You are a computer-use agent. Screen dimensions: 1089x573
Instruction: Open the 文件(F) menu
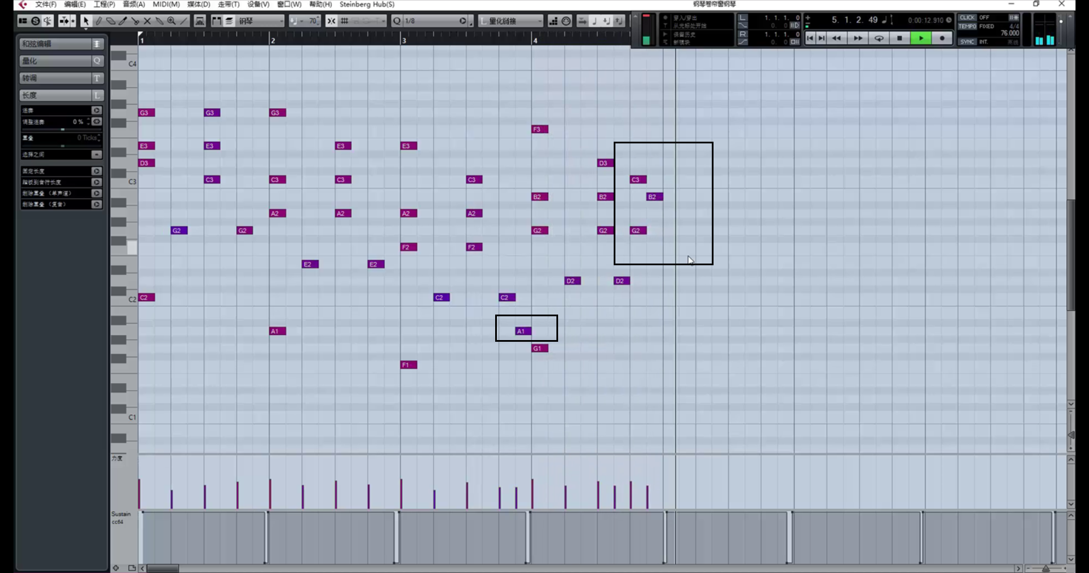pos(45,5)
